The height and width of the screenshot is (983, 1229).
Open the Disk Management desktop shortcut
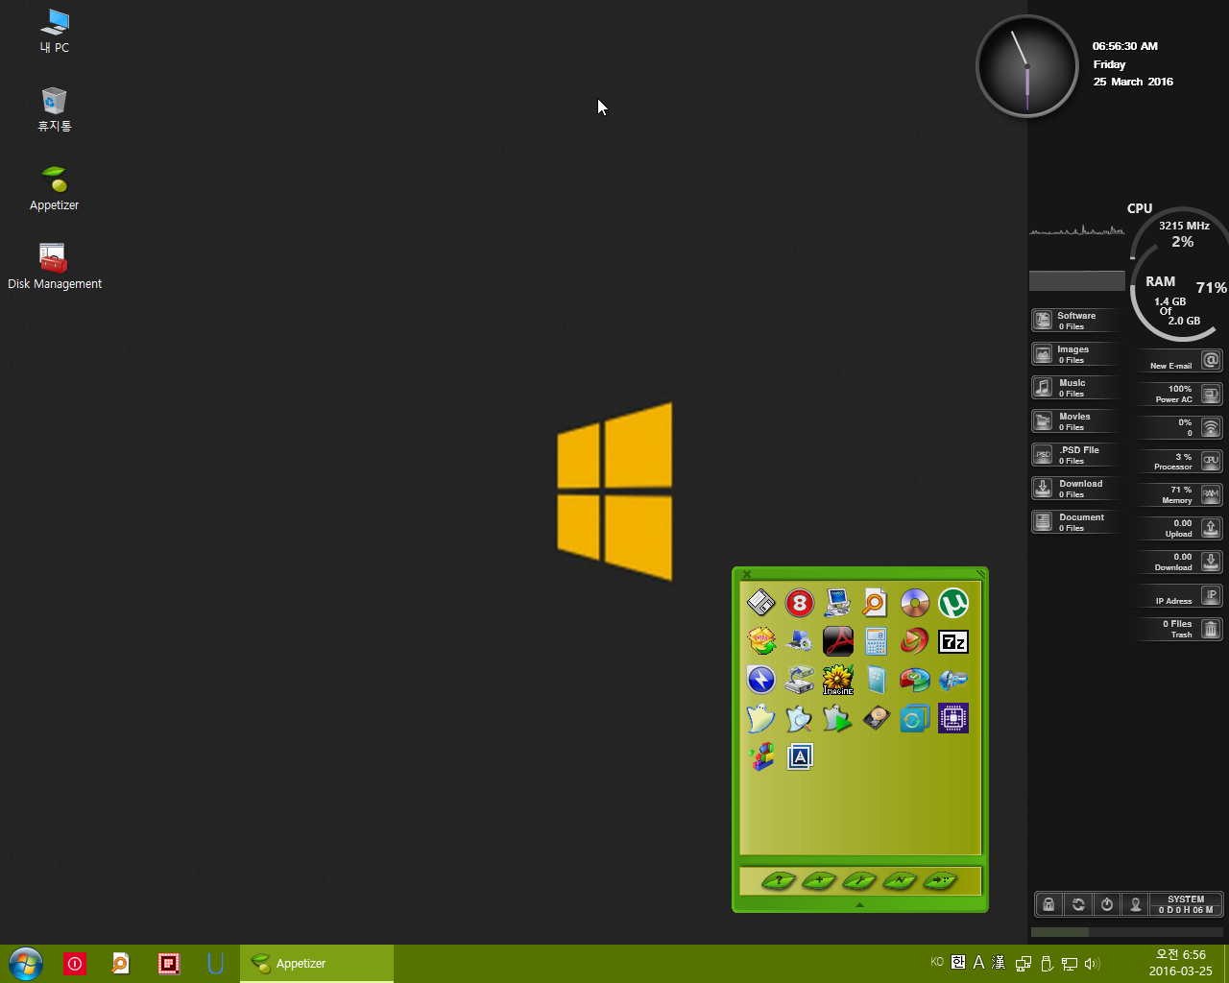(55, 267)
